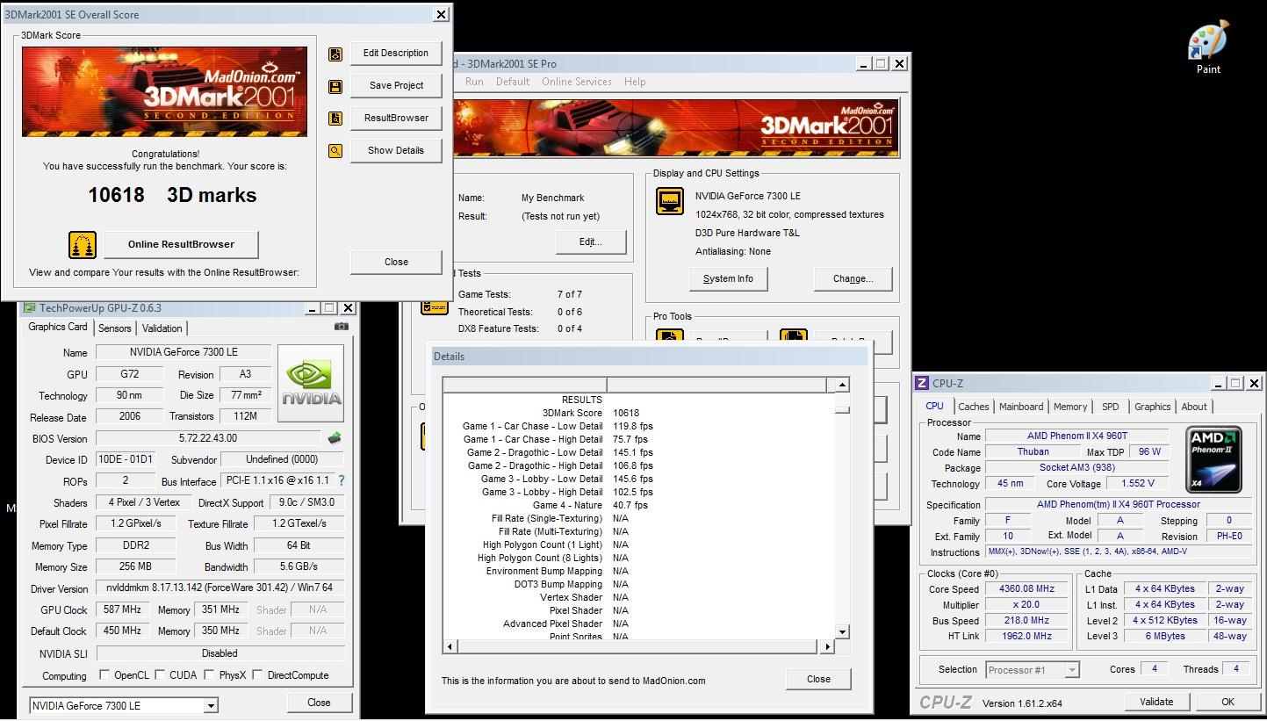This screenshot has height=721, width=1267.
Task: Click the CPU-Z title bar icon
Action: pos(922,383)
